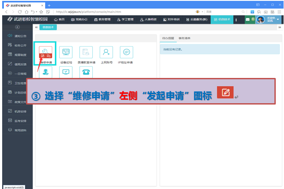Viewport: 284px width, 189px height.
Task: Click the telephone icon tile
Action: (x=86, y=72)
